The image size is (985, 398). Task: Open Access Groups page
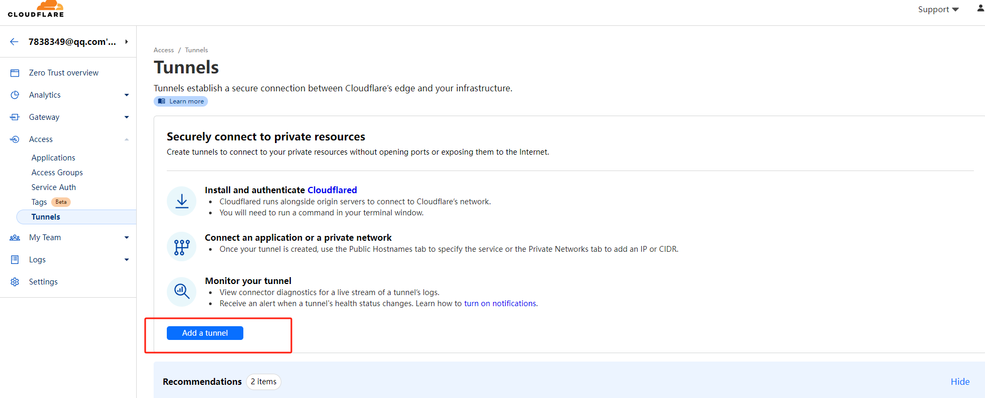[x=57, y=173]
